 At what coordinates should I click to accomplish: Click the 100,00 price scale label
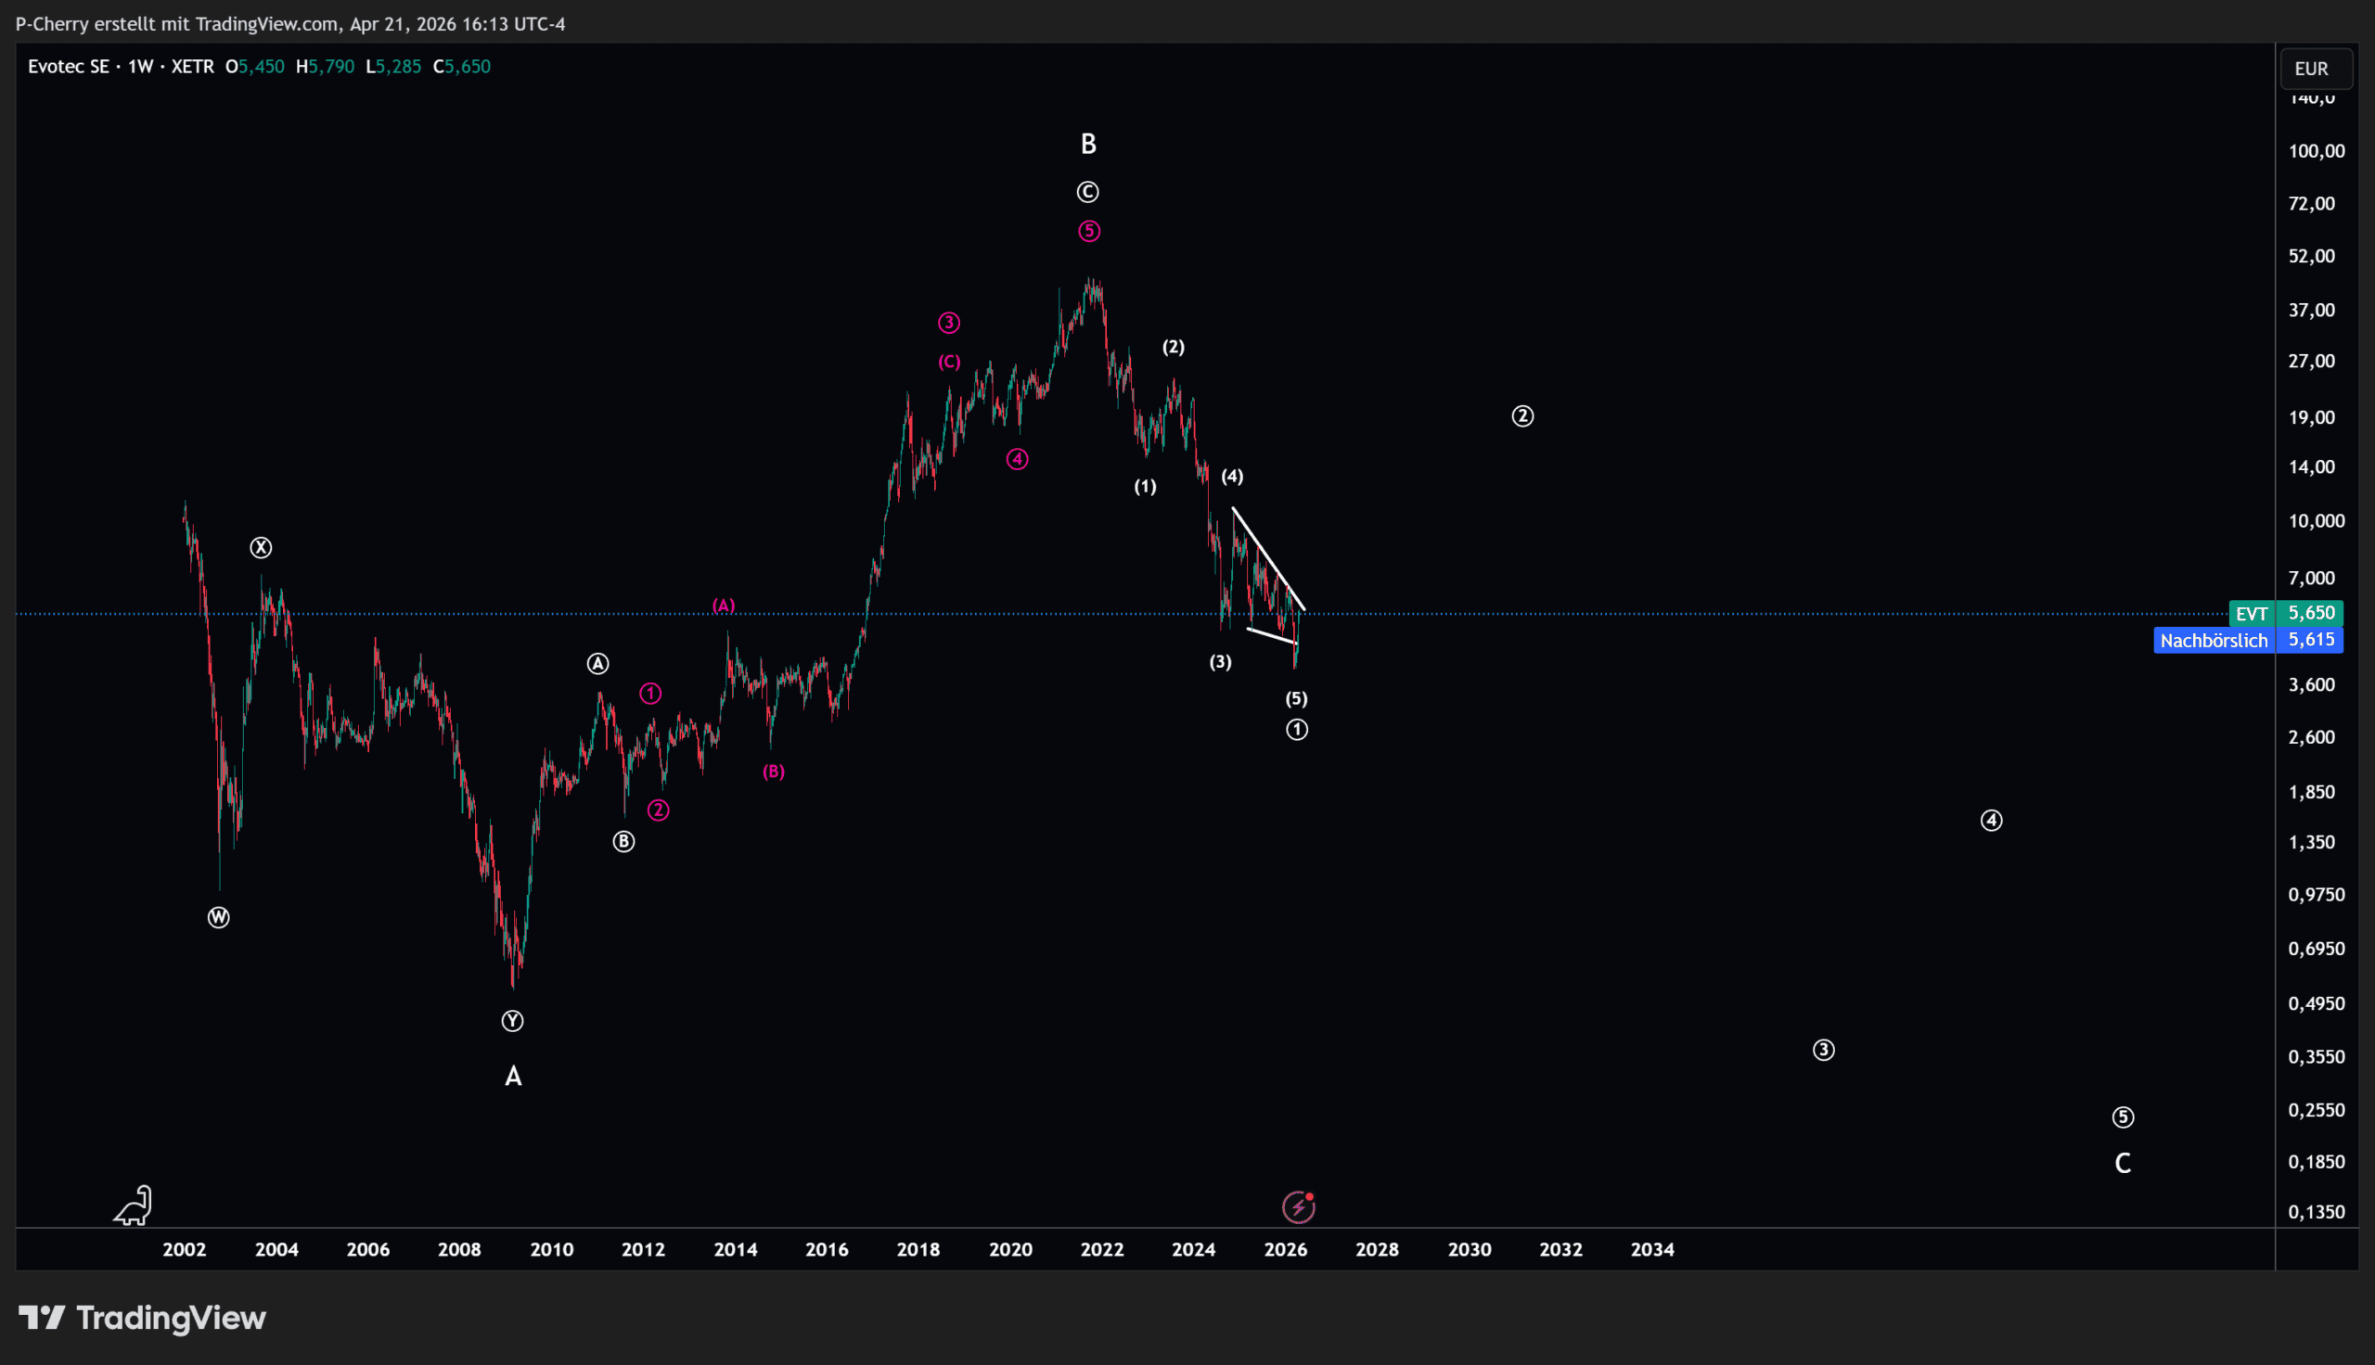(2316, 151)
